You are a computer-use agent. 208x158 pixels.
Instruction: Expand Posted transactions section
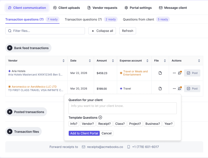click(26, 112)
